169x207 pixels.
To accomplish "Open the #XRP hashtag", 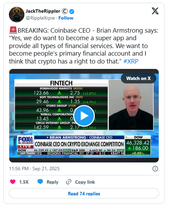I will tap(131, 61).
